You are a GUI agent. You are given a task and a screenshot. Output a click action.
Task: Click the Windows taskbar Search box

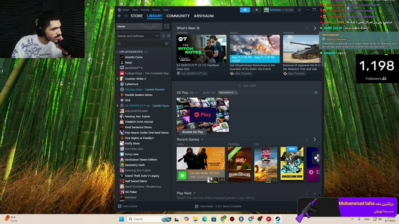click(x=149, y=219)
